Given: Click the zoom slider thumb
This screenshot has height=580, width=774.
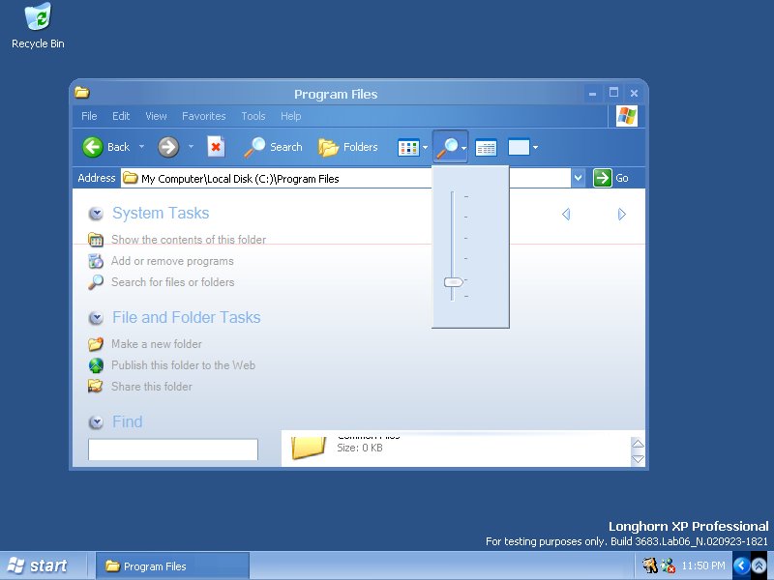Looking at the screenshot, I should pyautogui.click(x=453, y=282).
